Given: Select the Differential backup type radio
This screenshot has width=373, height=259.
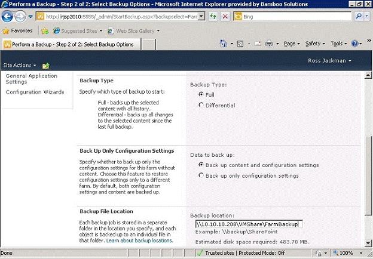Looking at the screenshot, I should [201, 105].
